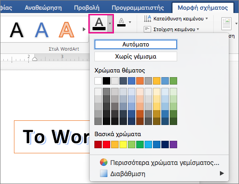Click the ruler indent marker
The image size is (239, 184).
pyautogui.click(x=34, y=59)
